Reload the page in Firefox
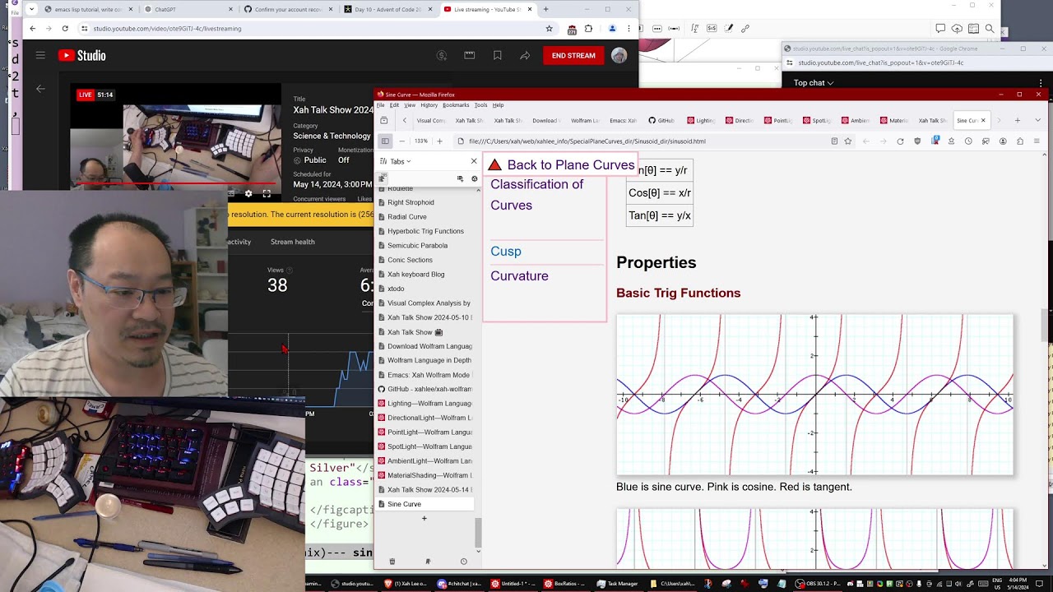This screenshot has width=1053, height=592. [x=900, y=141]
